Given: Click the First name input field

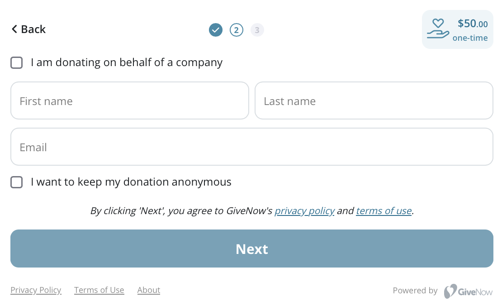Looking at the screenshot, I should (130, 100).
